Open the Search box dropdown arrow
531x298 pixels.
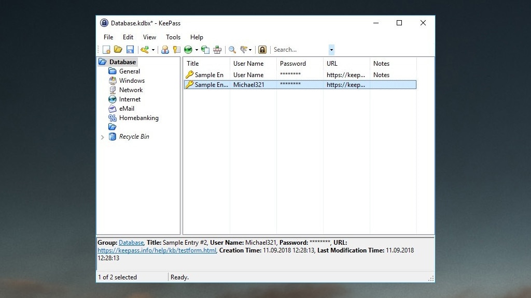[331, 50]
